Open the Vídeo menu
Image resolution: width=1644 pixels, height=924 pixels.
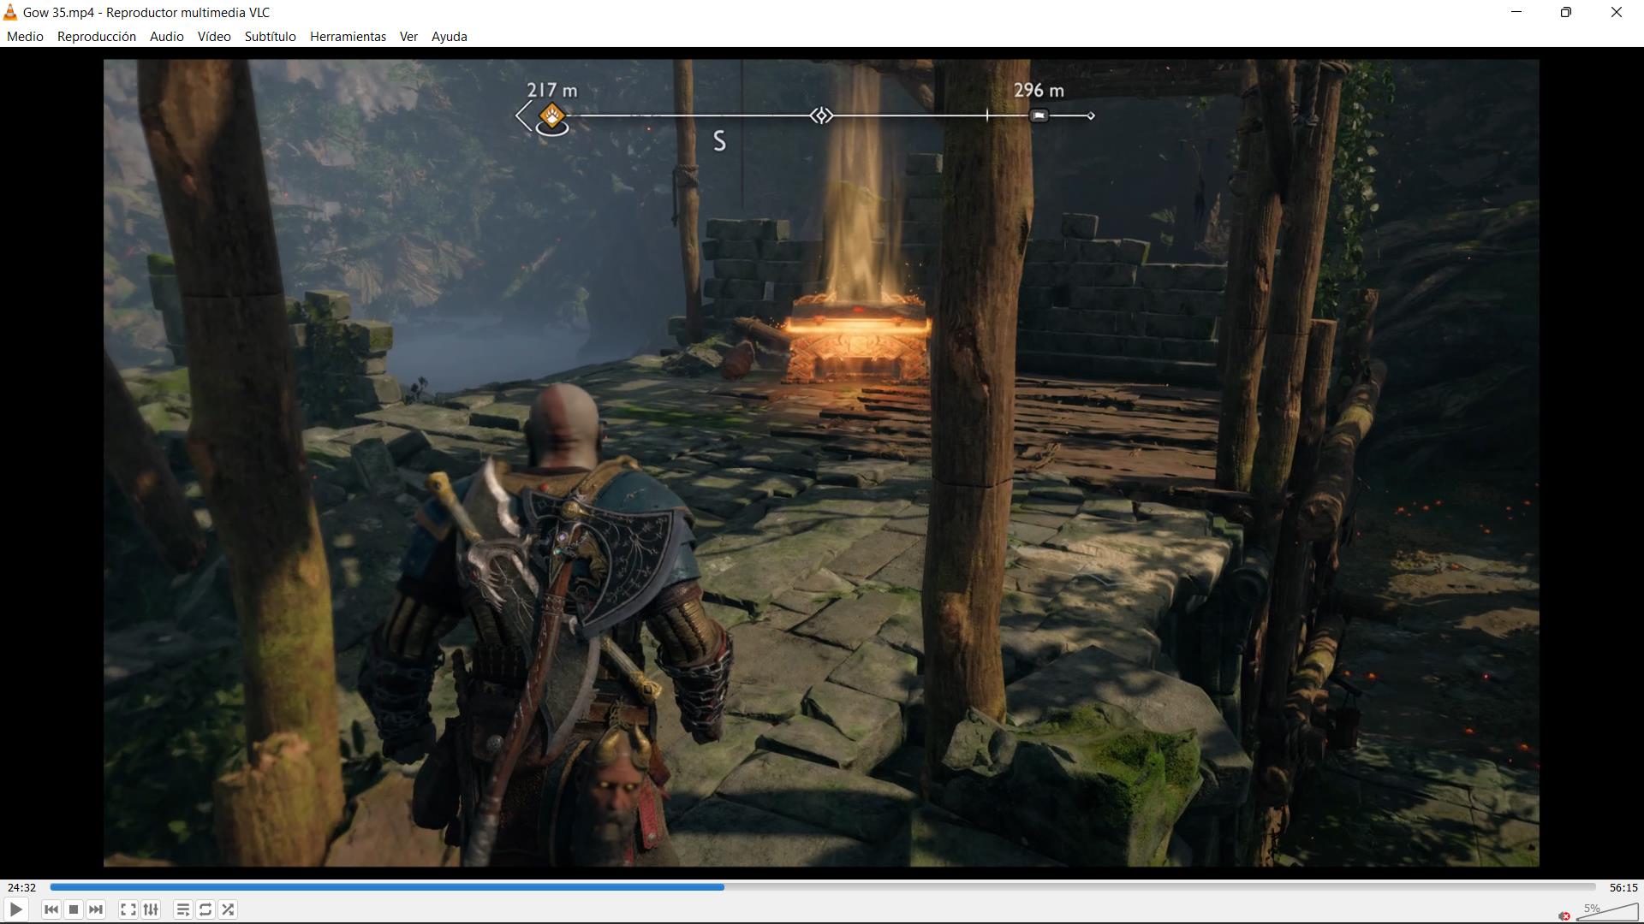(214, 37)
